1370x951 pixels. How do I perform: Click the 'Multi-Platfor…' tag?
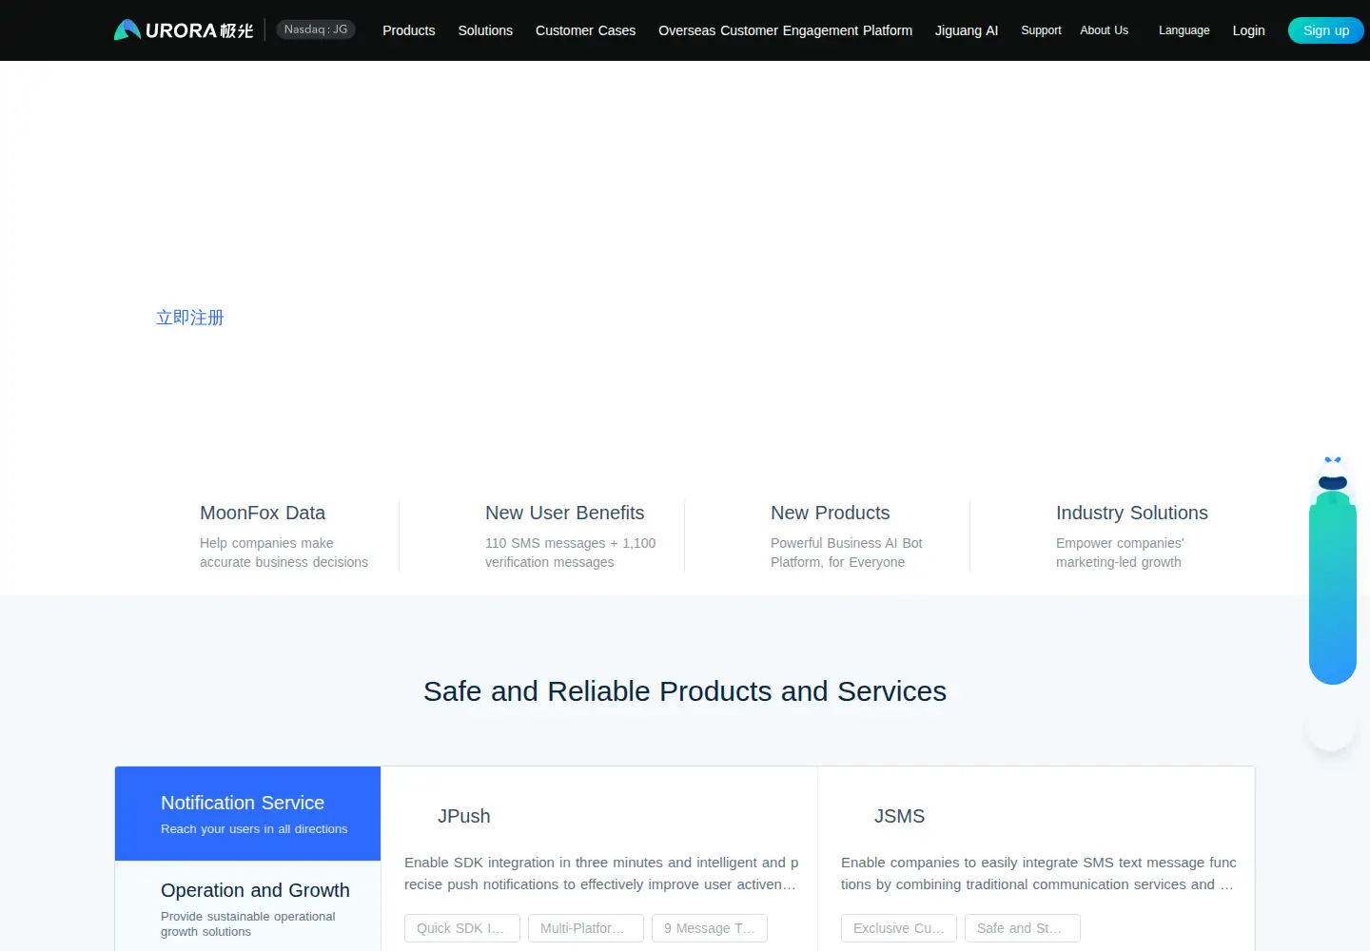(x=586, y=928)
